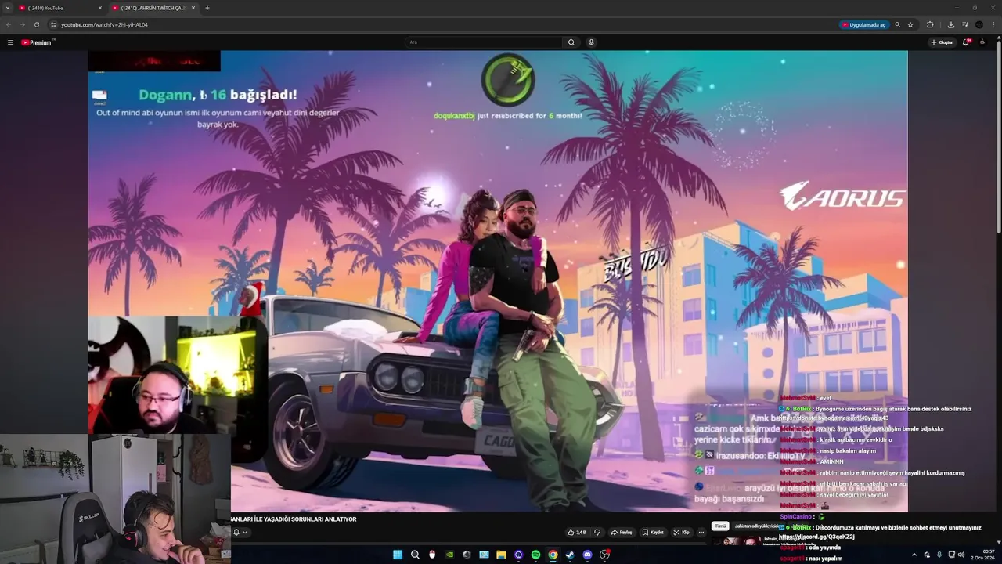Viewport: 1002px width, 564px height.
Task: Click the 'Paylaş' share button
Action: [x=622, y=532]
